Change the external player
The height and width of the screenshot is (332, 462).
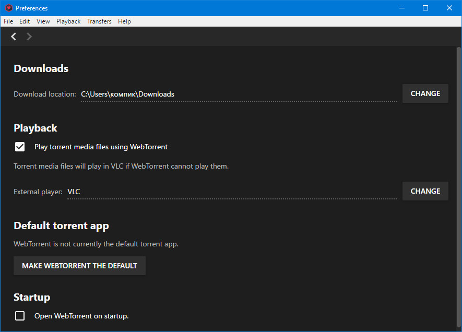pos(425,191)
